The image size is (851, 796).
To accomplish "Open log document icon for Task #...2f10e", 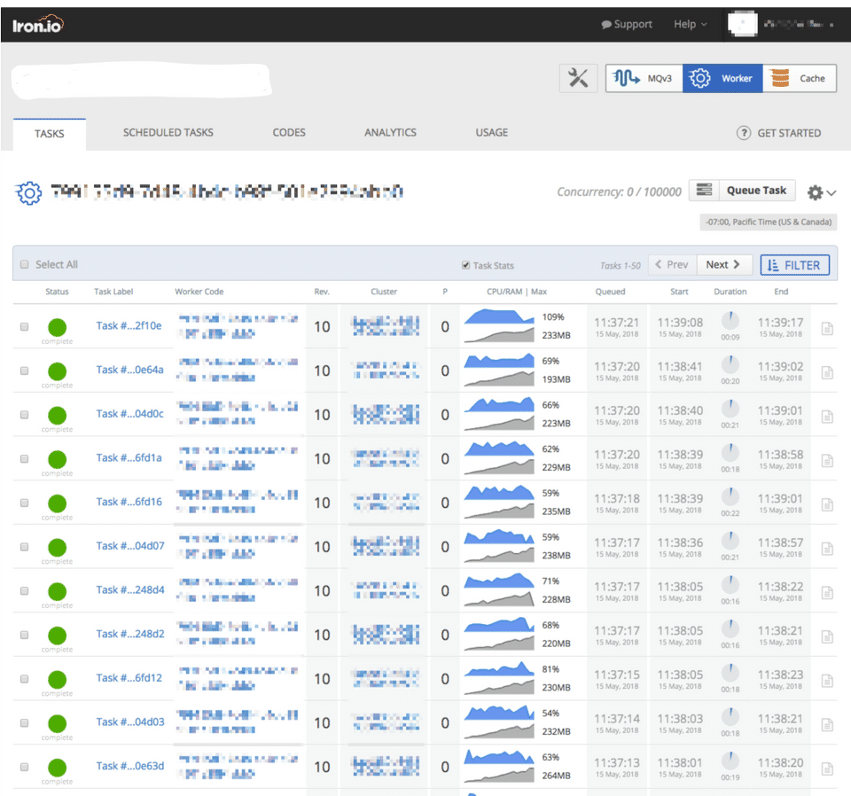I will coord(827,328).
